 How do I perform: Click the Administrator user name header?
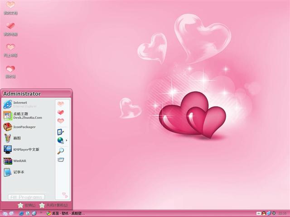click(x=22, y=94)
